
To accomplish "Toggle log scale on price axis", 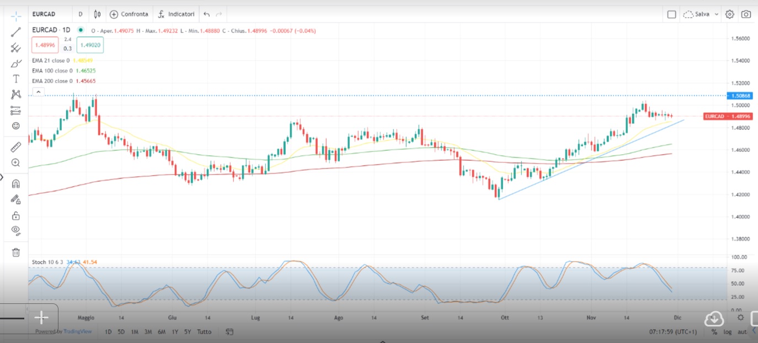I will (x=728, y=332).
